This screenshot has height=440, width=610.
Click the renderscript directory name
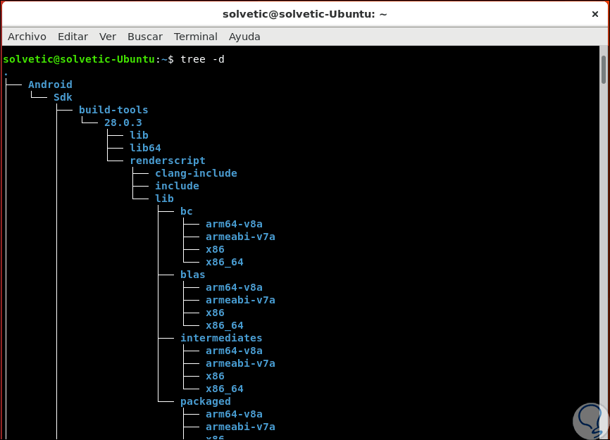click(168, 161)
